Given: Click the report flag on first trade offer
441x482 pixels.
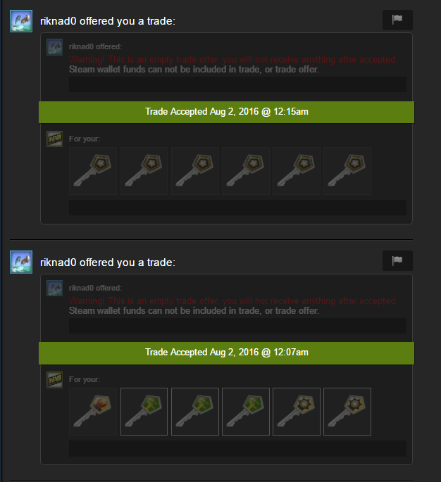Looking at the screenshot, I should coord(397,20).
